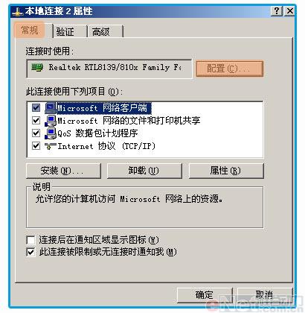Toggle the 文件和打印机共享 checkbox
This screenshot has width=305, height=313.
pyautogui.click(x=36, y=121)
